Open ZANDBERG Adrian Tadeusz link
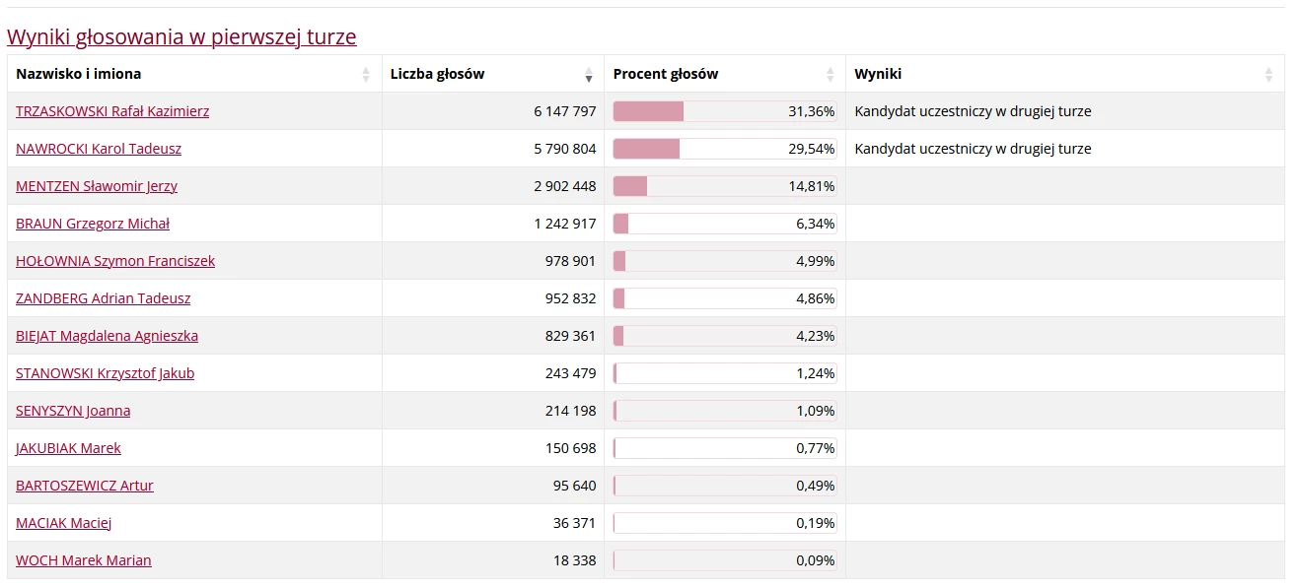 tap(104, 298)
